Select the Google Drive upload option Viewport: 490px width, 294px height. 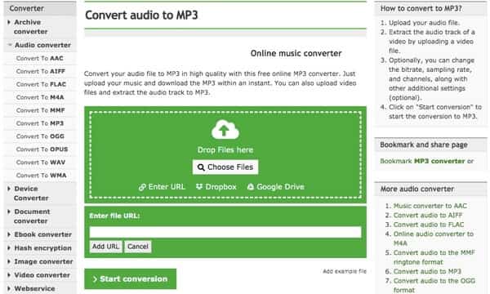(276, 187)
